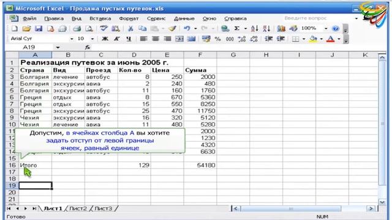Cut selection with the scissors icon
Screen dimensions: 392x220
coord(130,29)
